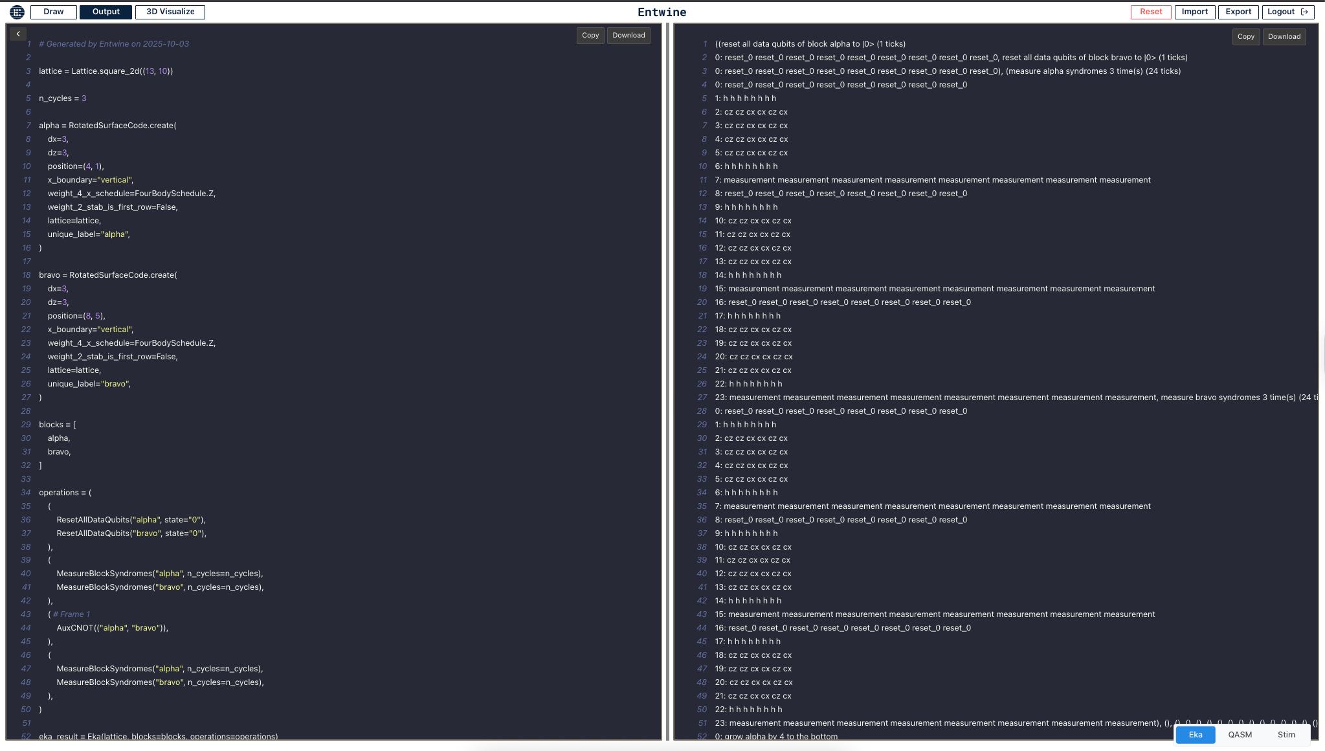
Task: Select the Output tab
Action: pos(105,12)
